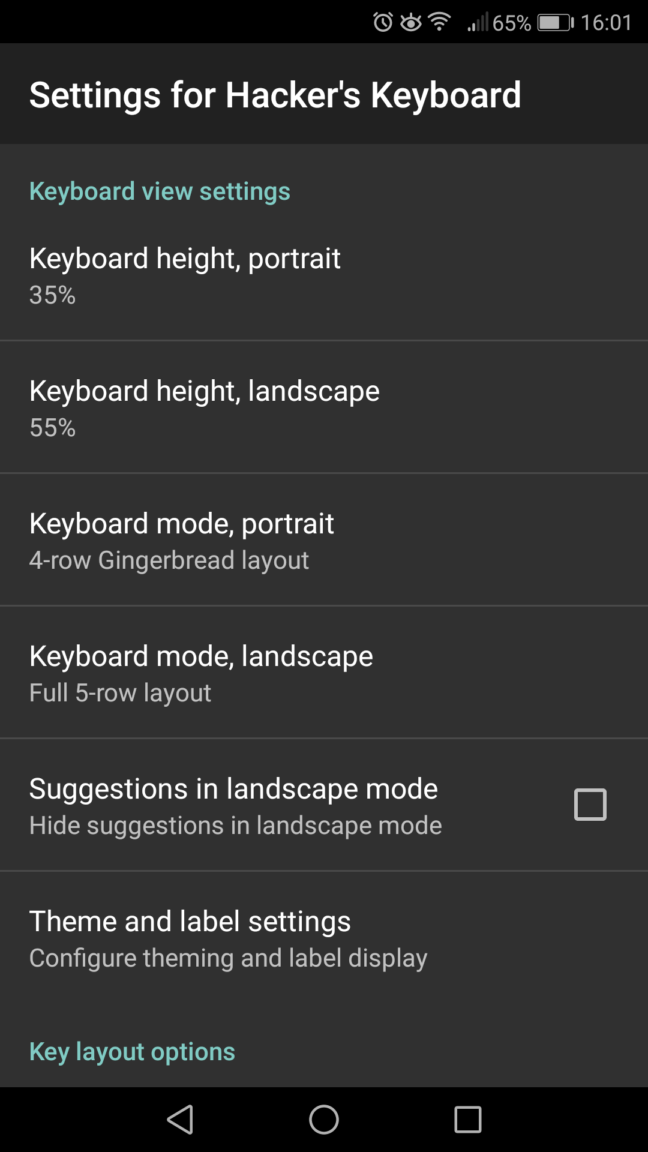Tap the Android back navigation icon
This screenshot has height=1152, width=648.
point(180,1120)
